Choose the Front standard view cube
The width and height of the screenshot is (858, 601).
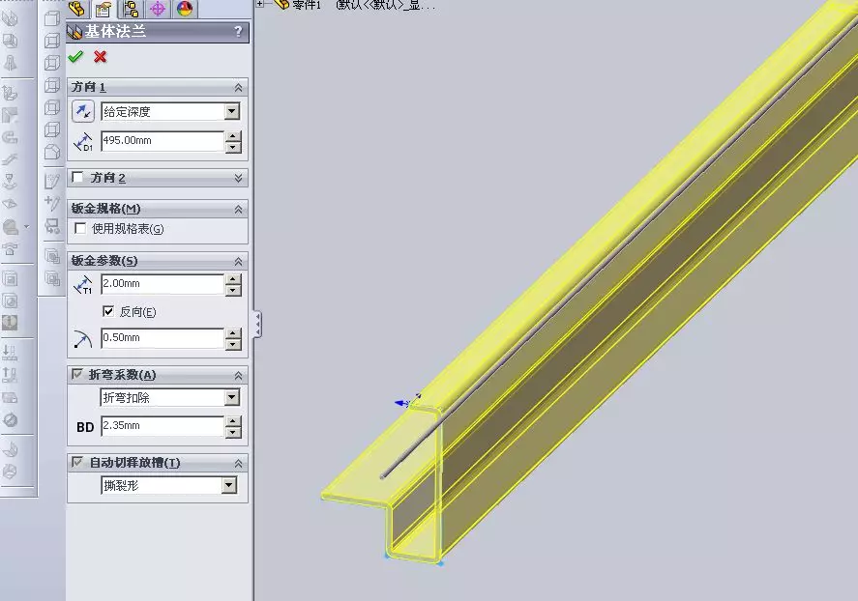point(52,18)
